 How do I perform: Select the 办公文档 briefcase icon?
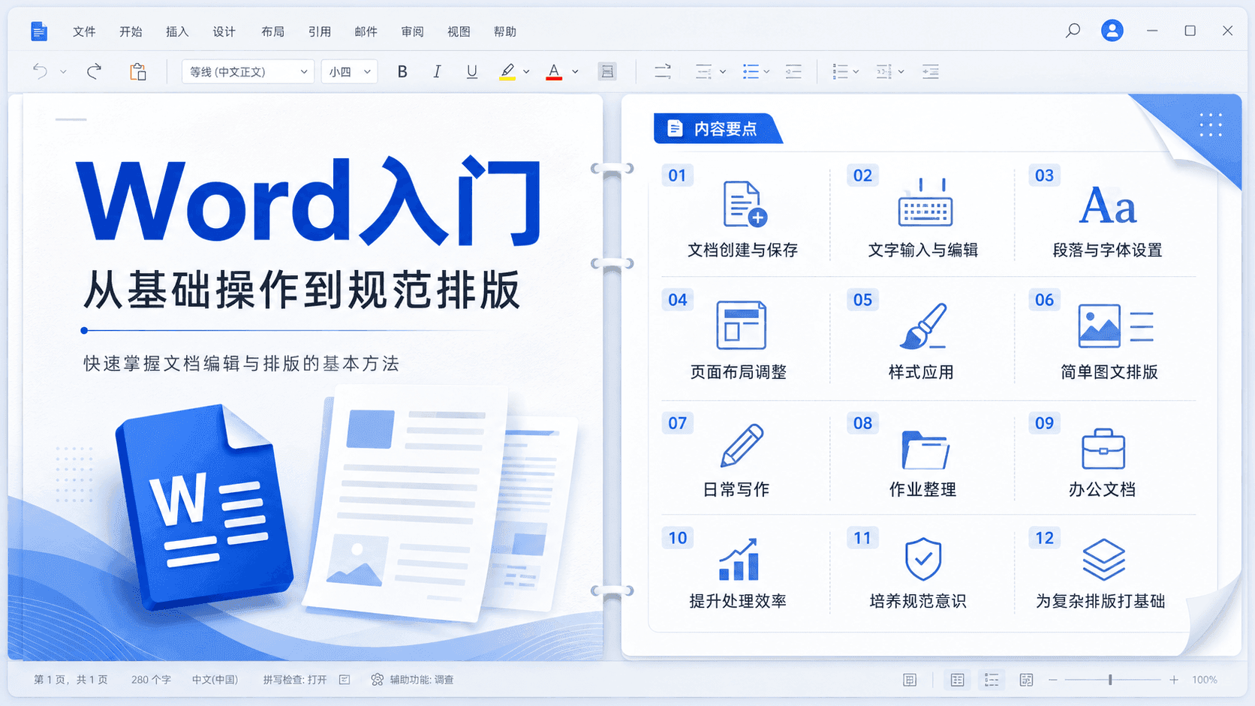click(1103, 449)
